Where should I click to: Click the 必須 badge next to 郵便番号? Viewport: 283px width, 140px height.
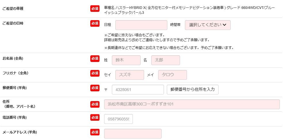click(x=95, y=88)
